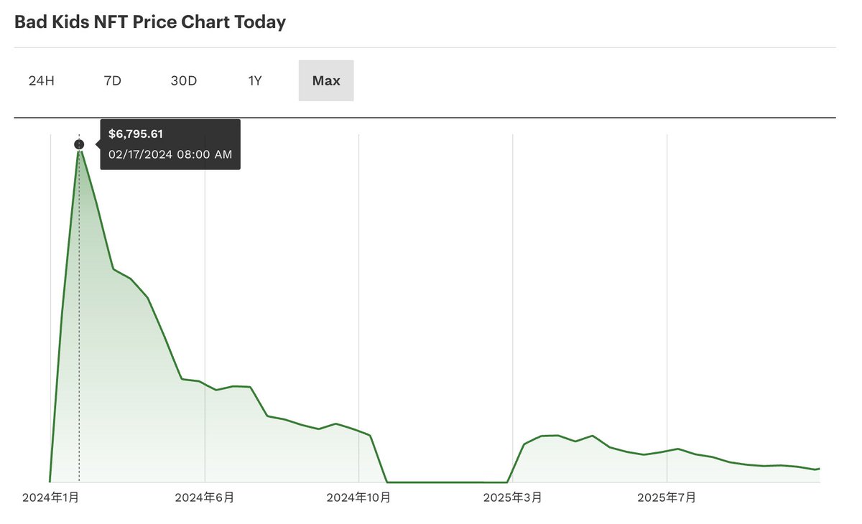
Task: Click the Bad Kids NFT Price Chart title
Action: click(x=150, y=22)
